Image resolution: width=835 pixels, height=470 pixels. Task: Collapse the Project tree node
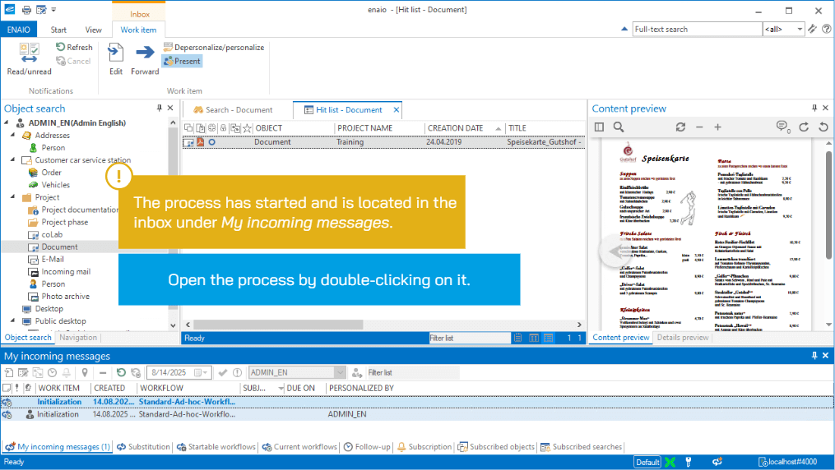pyautogui.click(x=14, y=197)
